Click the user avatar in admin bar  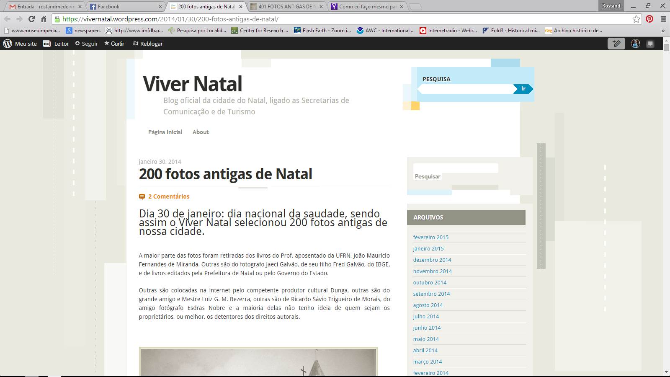(x=635, y=44)
